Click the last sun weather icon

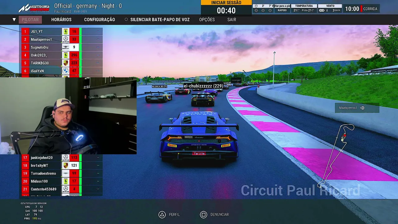270,11
